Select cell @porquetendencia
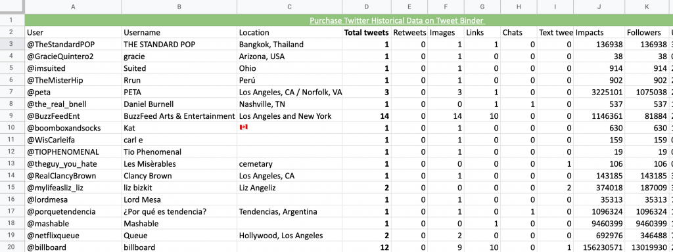 coord(73,212)
